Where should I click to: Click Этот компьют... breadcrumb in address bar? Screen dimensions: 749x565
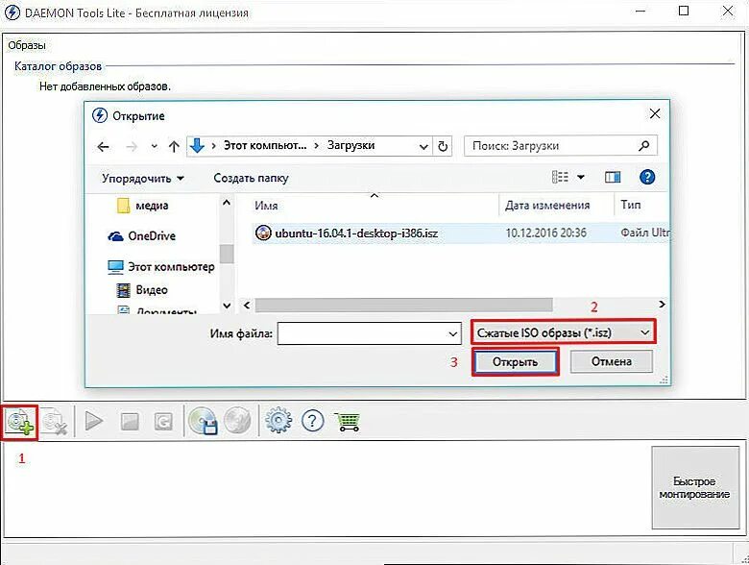pos(265,145)
